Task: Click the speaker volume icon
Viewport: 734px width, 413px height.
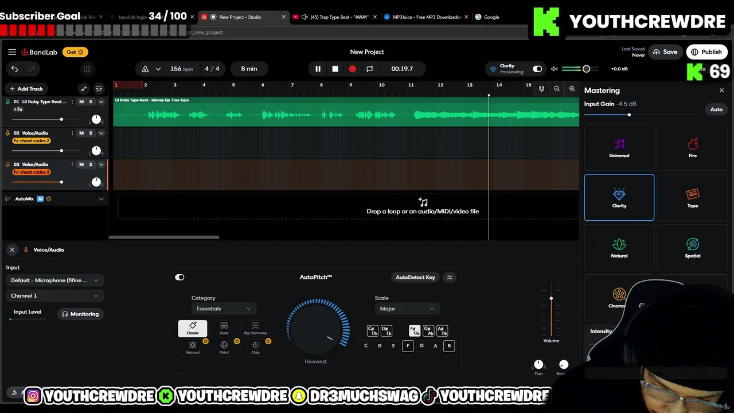Action: (x=554, y=69)
